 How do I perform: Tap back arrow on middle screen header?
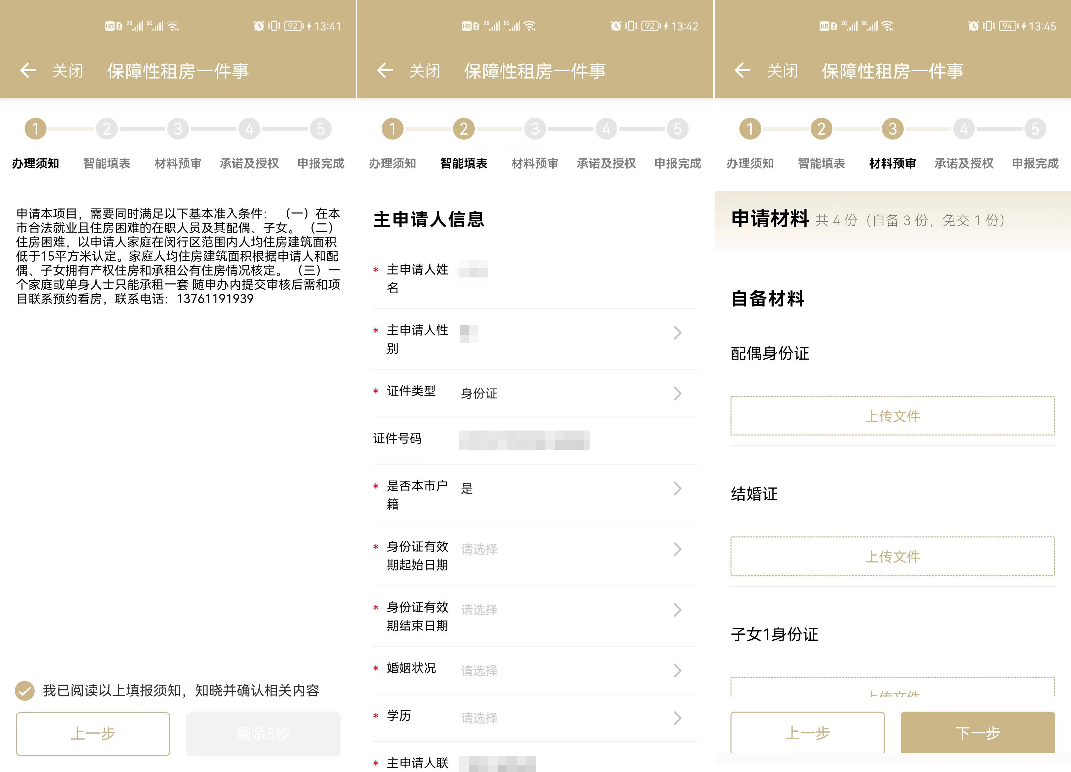tap(385, 71)
